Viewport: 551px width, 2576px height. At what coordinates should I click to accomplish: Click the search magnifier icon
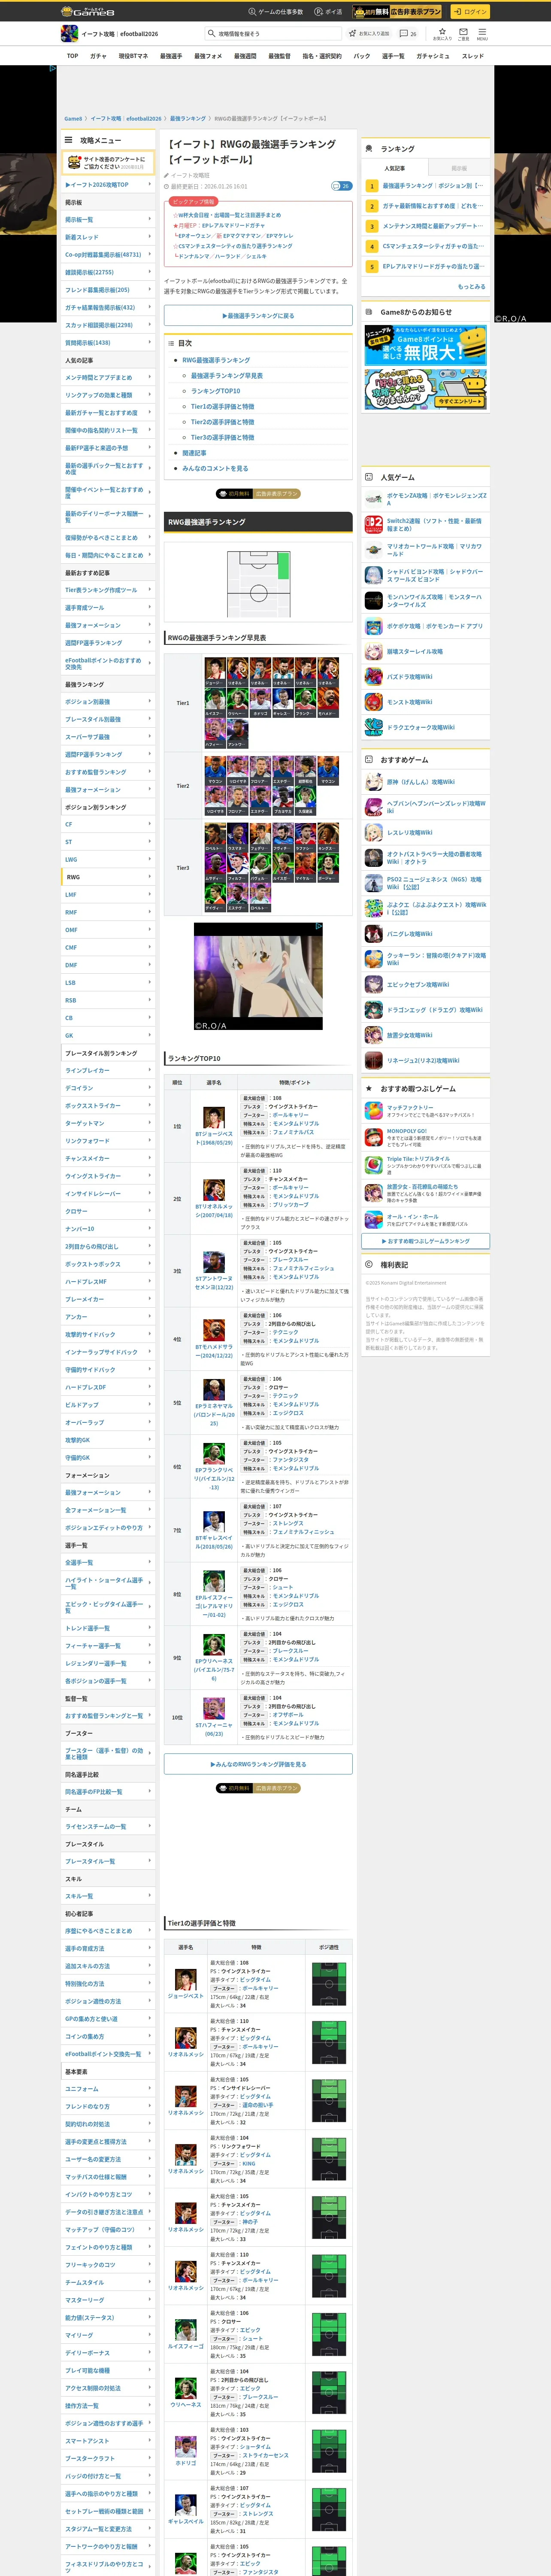[212, 34]
